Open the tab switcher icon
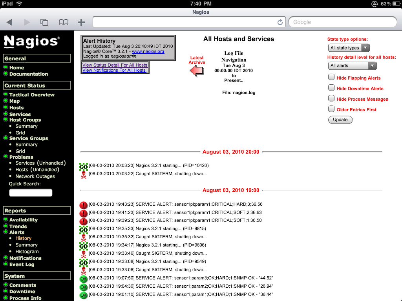Image resolution: width=402 pixels, height=301 pixels. pyautogui.click(x=44, y=22)
